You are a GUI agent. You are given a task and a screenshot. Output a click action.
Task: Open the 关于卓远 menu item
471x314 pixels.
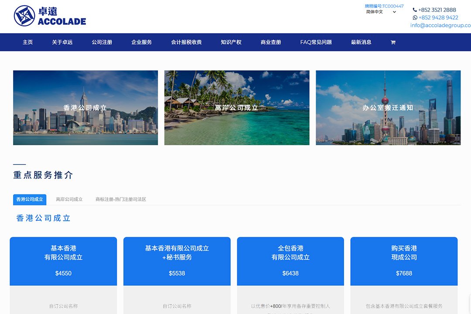pos(62,42)
